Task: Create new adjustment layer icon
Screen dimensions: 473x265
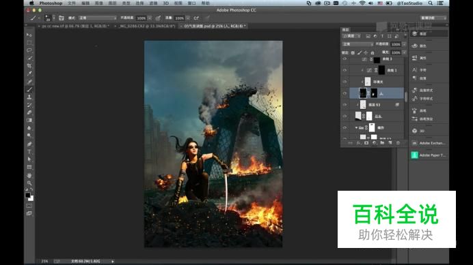Action: pyautogui.click(x=375, y=143)
